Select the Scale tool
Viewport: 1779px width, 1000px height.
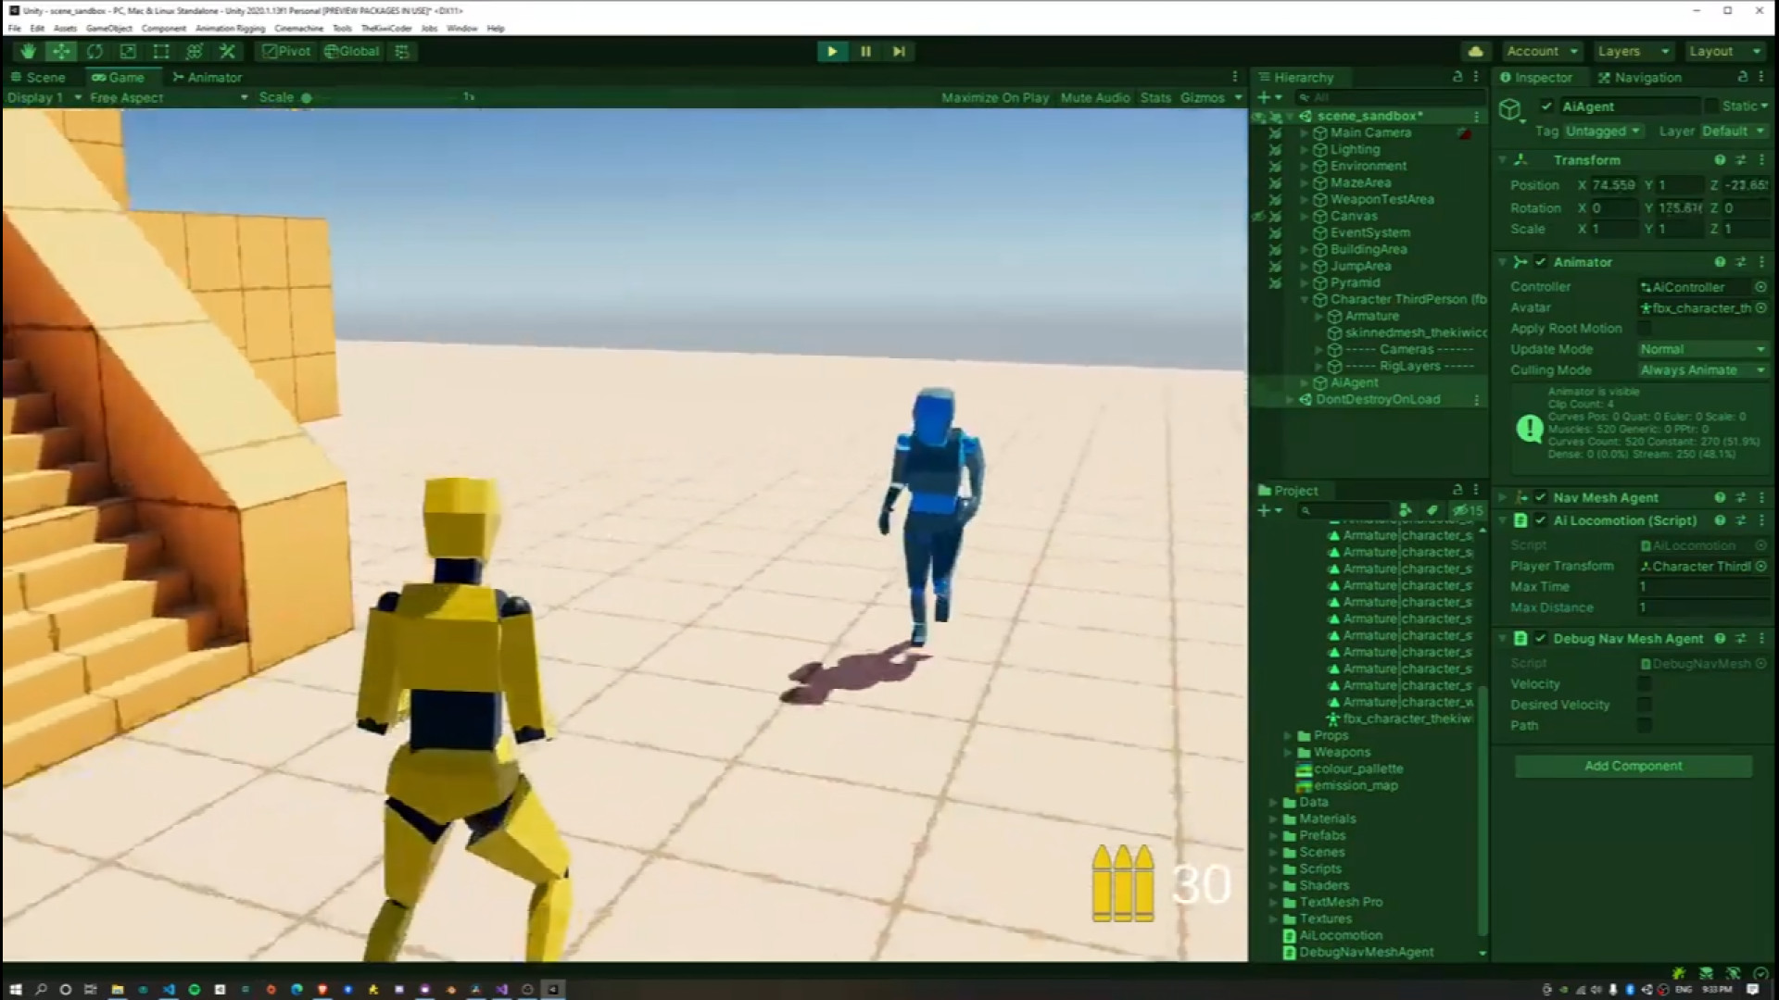[128, 52]
